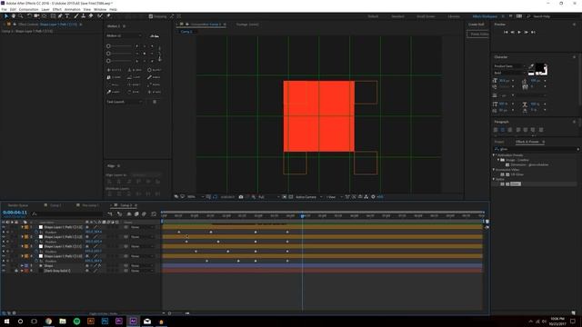Switch to the Project panel tab
Image resolution: width=582 pixels, height=327 pixels.
coord(499,142)
